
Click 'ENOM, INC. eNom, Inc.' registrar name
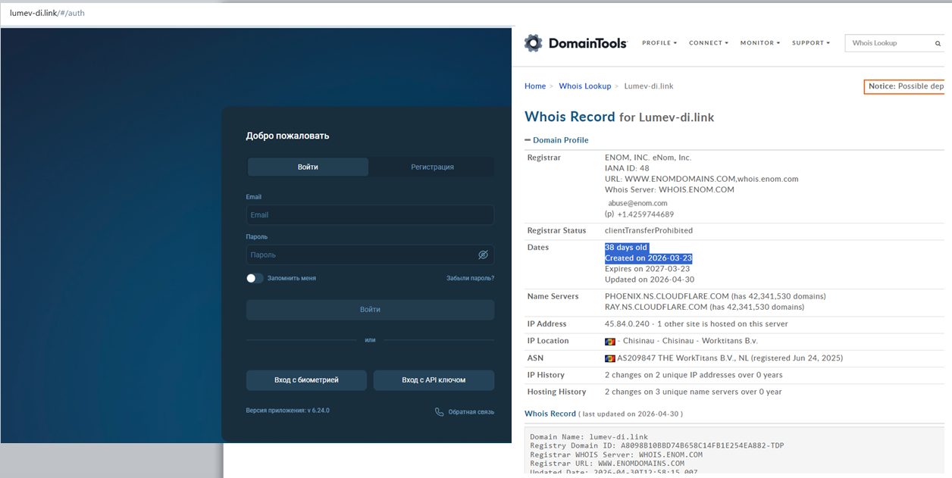coord(648,158)
